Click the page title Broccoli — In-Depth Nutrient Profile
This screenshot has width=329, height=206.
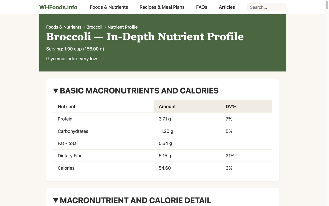point(145,37)
